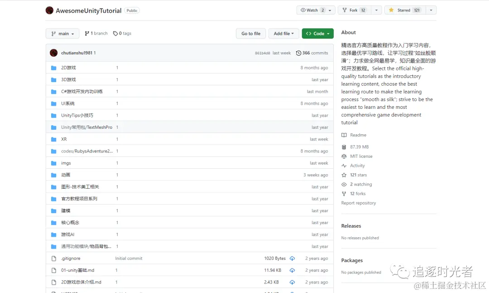
Task: Click the folder icon for 图形-技术美工相关
Action: [53, 187]
